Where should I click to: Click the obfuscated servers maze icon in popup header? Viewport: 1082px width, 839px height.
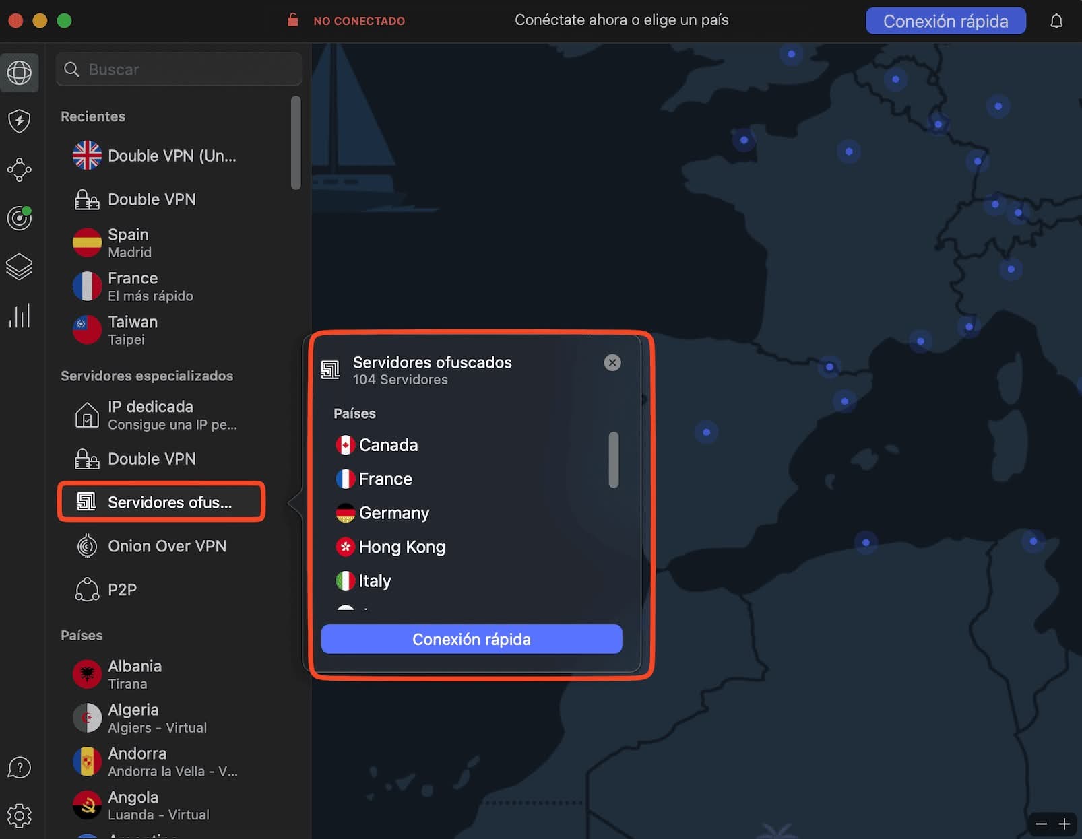tap(330, 370)
